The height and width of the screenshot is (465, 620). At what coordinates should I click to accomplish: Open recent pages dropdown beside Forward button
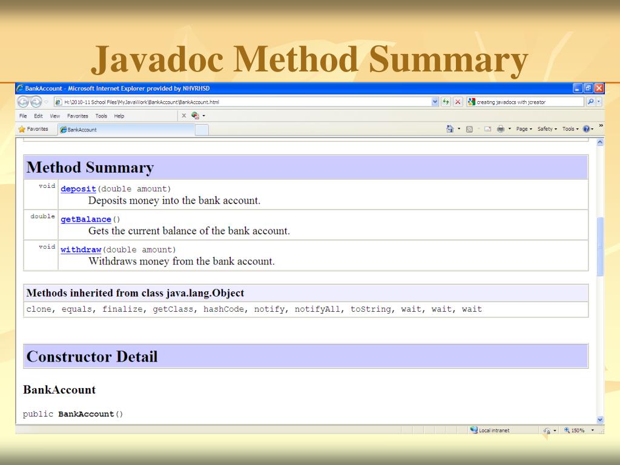46,102
